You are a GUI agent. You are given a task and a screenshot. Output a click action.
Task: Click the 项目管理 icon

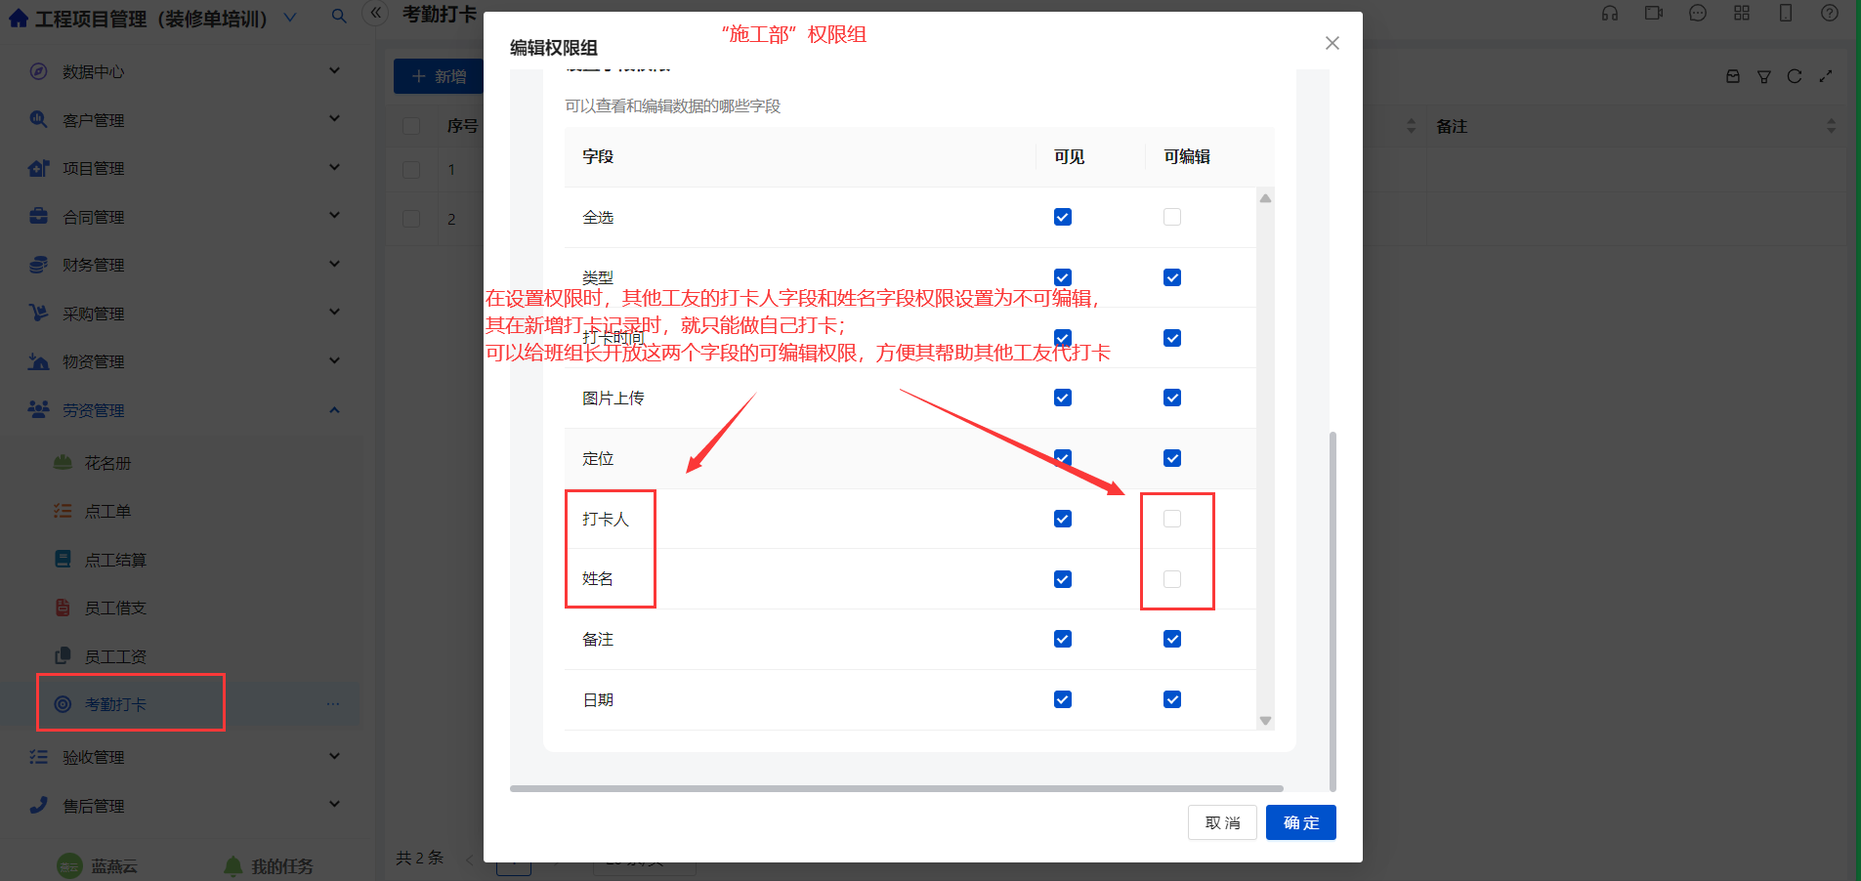[x=38, y=168]
